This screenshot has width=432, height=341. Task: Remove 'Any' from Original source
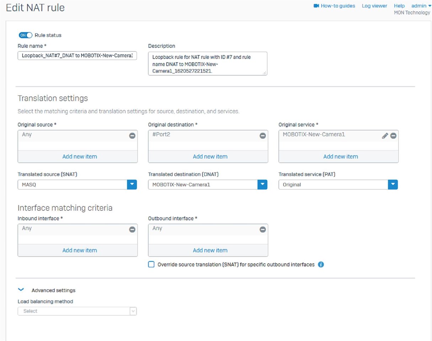click(132, 136)
